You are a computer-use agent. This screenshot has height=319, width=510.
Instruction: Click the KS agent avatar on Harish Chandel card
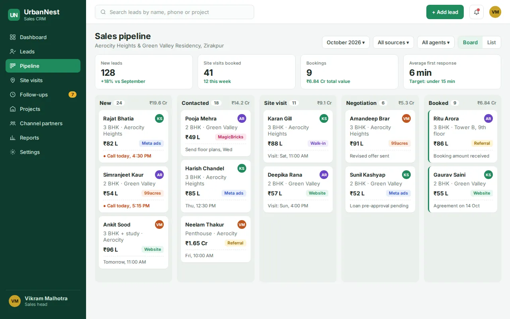242,168
